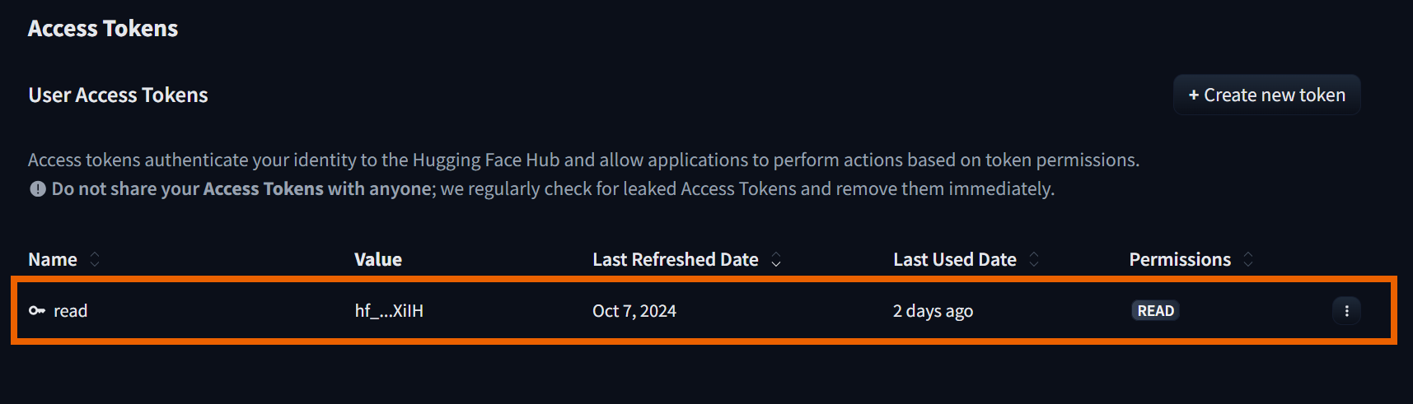Viewport: 1413px width, 404px height.
Task: Click the Permissions column header label
Action: [x=1180, y=260]
